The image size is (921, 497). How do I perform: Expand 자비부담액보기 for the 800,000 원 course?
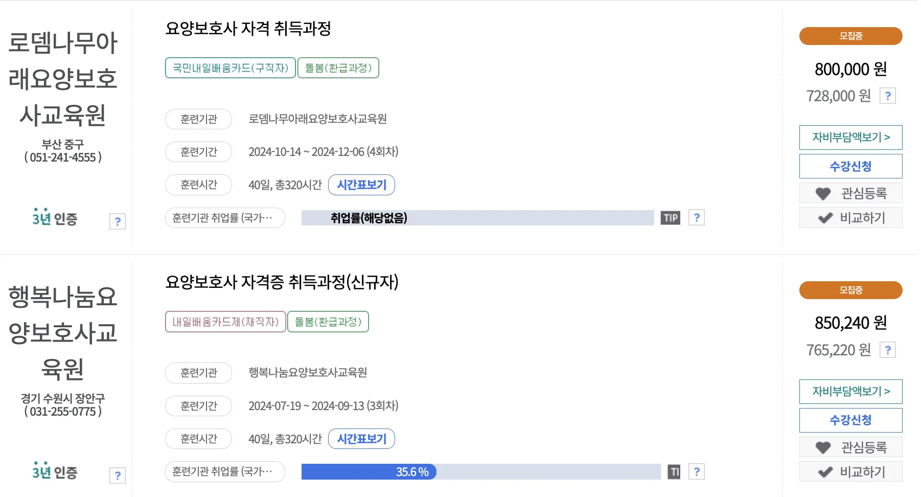coord(850,138)
